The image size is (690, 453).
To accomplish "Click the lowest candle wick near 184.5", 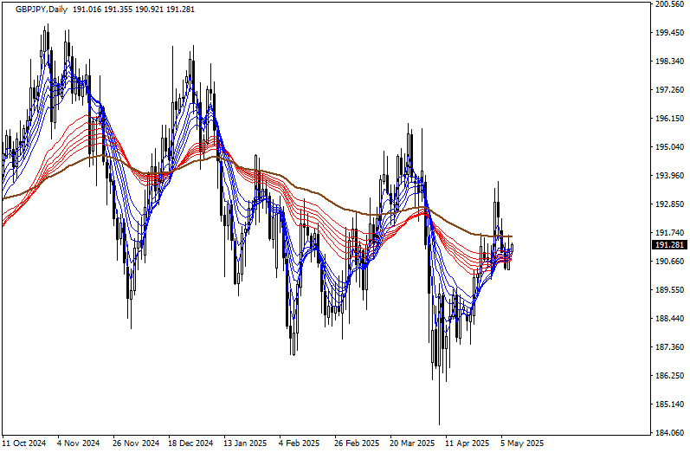I will click(439, 396).
